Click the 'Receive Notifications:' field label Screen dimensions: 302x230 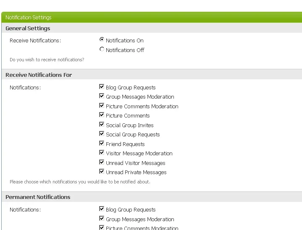point(35,41)
